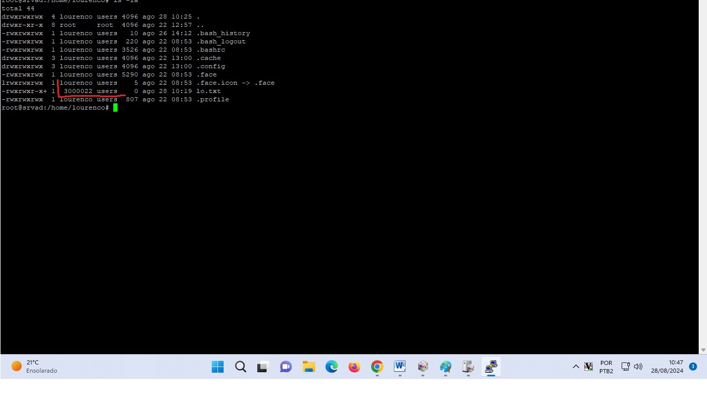
Task: Open the notification badge showing 3
Action: 693,367
